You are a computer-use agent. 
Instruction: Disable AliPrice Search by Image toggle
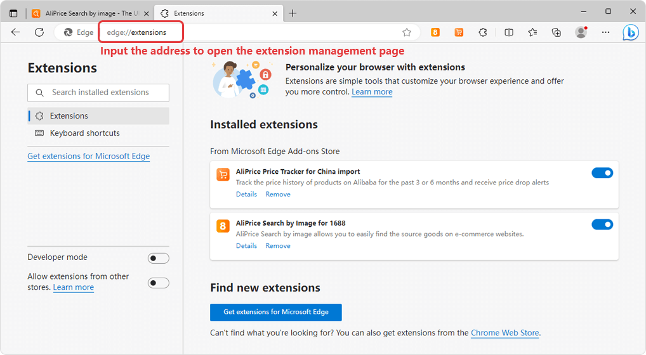pos(602,224)
